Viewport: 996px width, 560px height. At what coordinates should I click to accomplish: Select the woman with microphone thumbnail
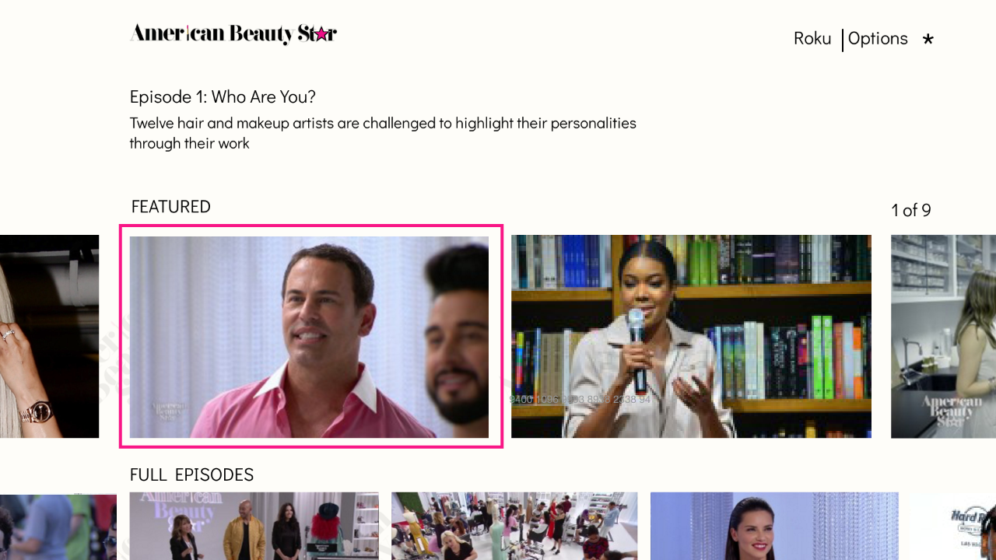[x=691, y=337]
